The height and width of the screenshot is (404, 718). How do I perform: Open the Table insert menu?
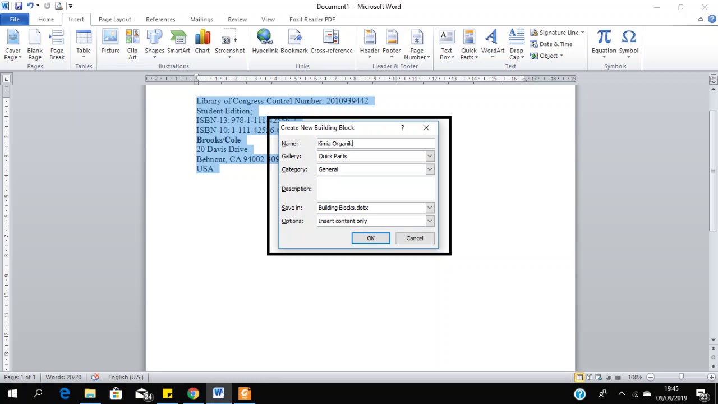pyautogui.click(x=84, y=45)
